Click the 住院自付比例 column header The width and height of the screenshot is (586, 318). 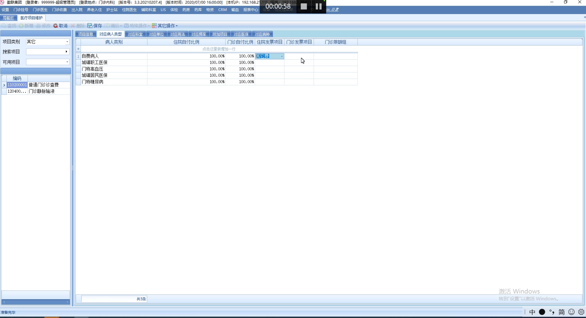pos(186,42)
